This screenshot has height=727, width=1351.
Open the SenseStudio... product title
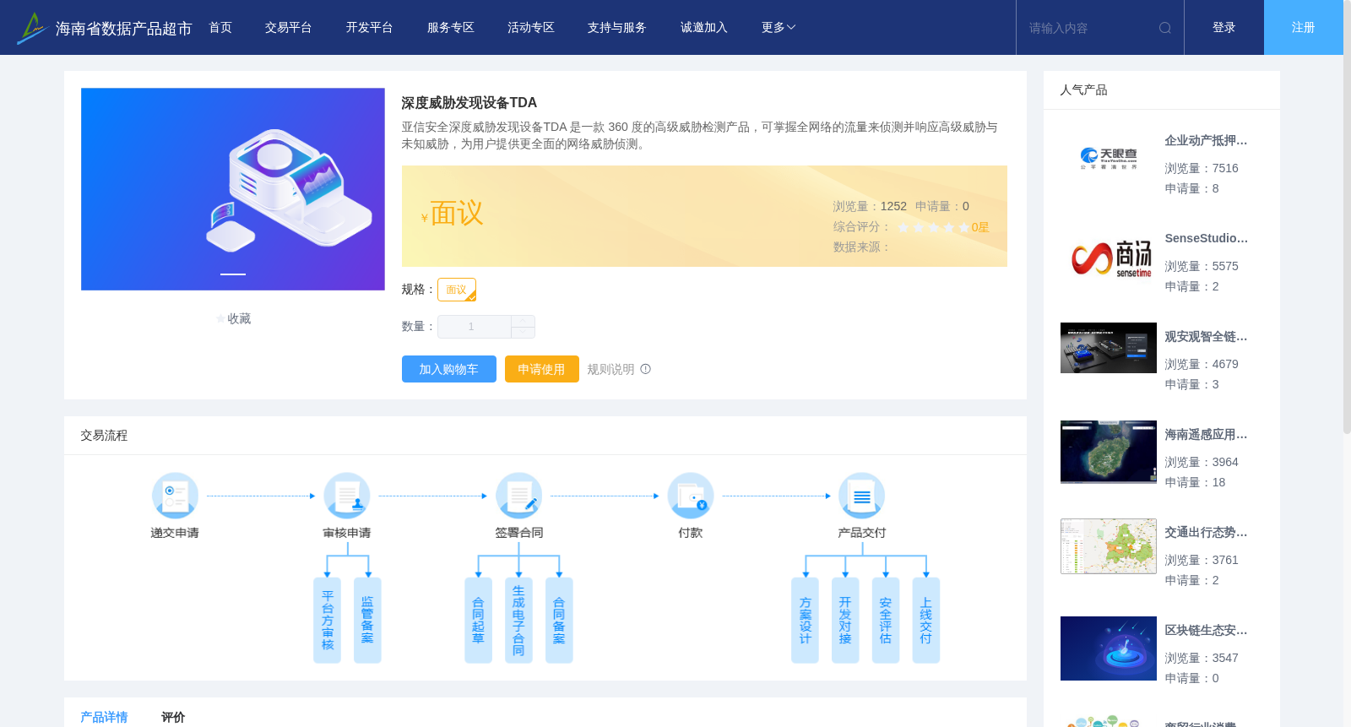[x=1206, y=239]
